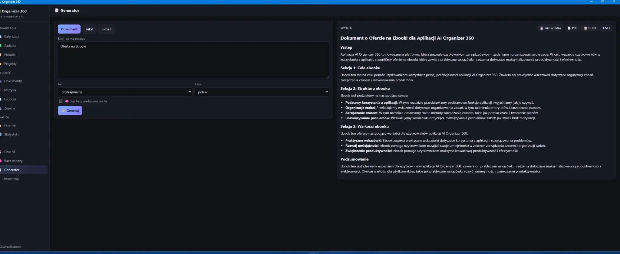Click bold bullet label 'Praktyczne wskazówki'
The image size is (620, 254).
(363, 141)
